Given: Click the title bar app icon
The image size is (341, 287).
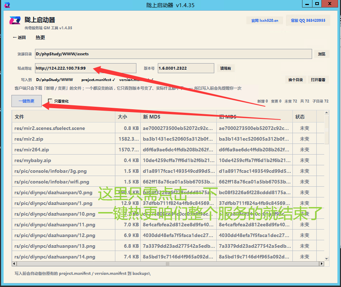Looking at the screenshot, I should click(7, 5).
